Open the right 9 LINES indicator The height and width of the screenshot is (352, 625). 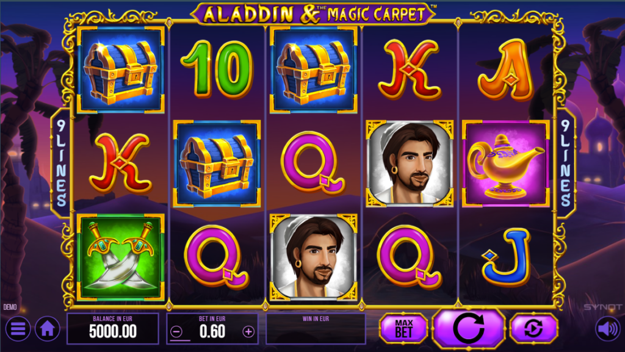(566, 163)
